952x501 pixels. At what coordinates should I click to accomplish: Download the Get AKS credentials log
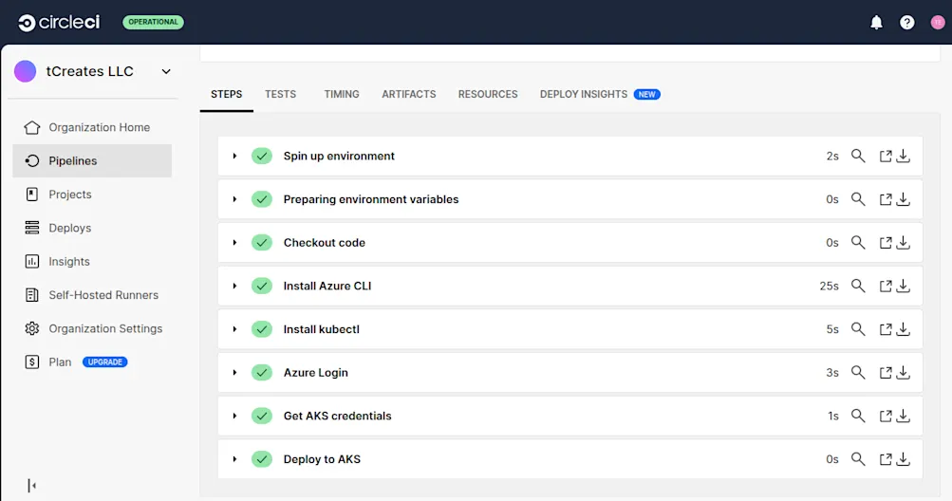tap(904, 416)
